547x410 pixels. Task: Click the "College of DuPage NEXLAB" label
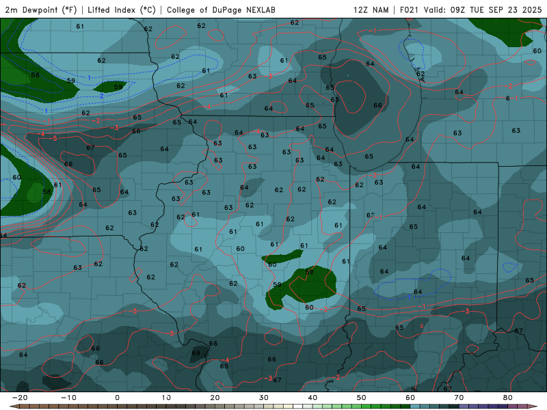pyautogui.click(x=221, y=10)
